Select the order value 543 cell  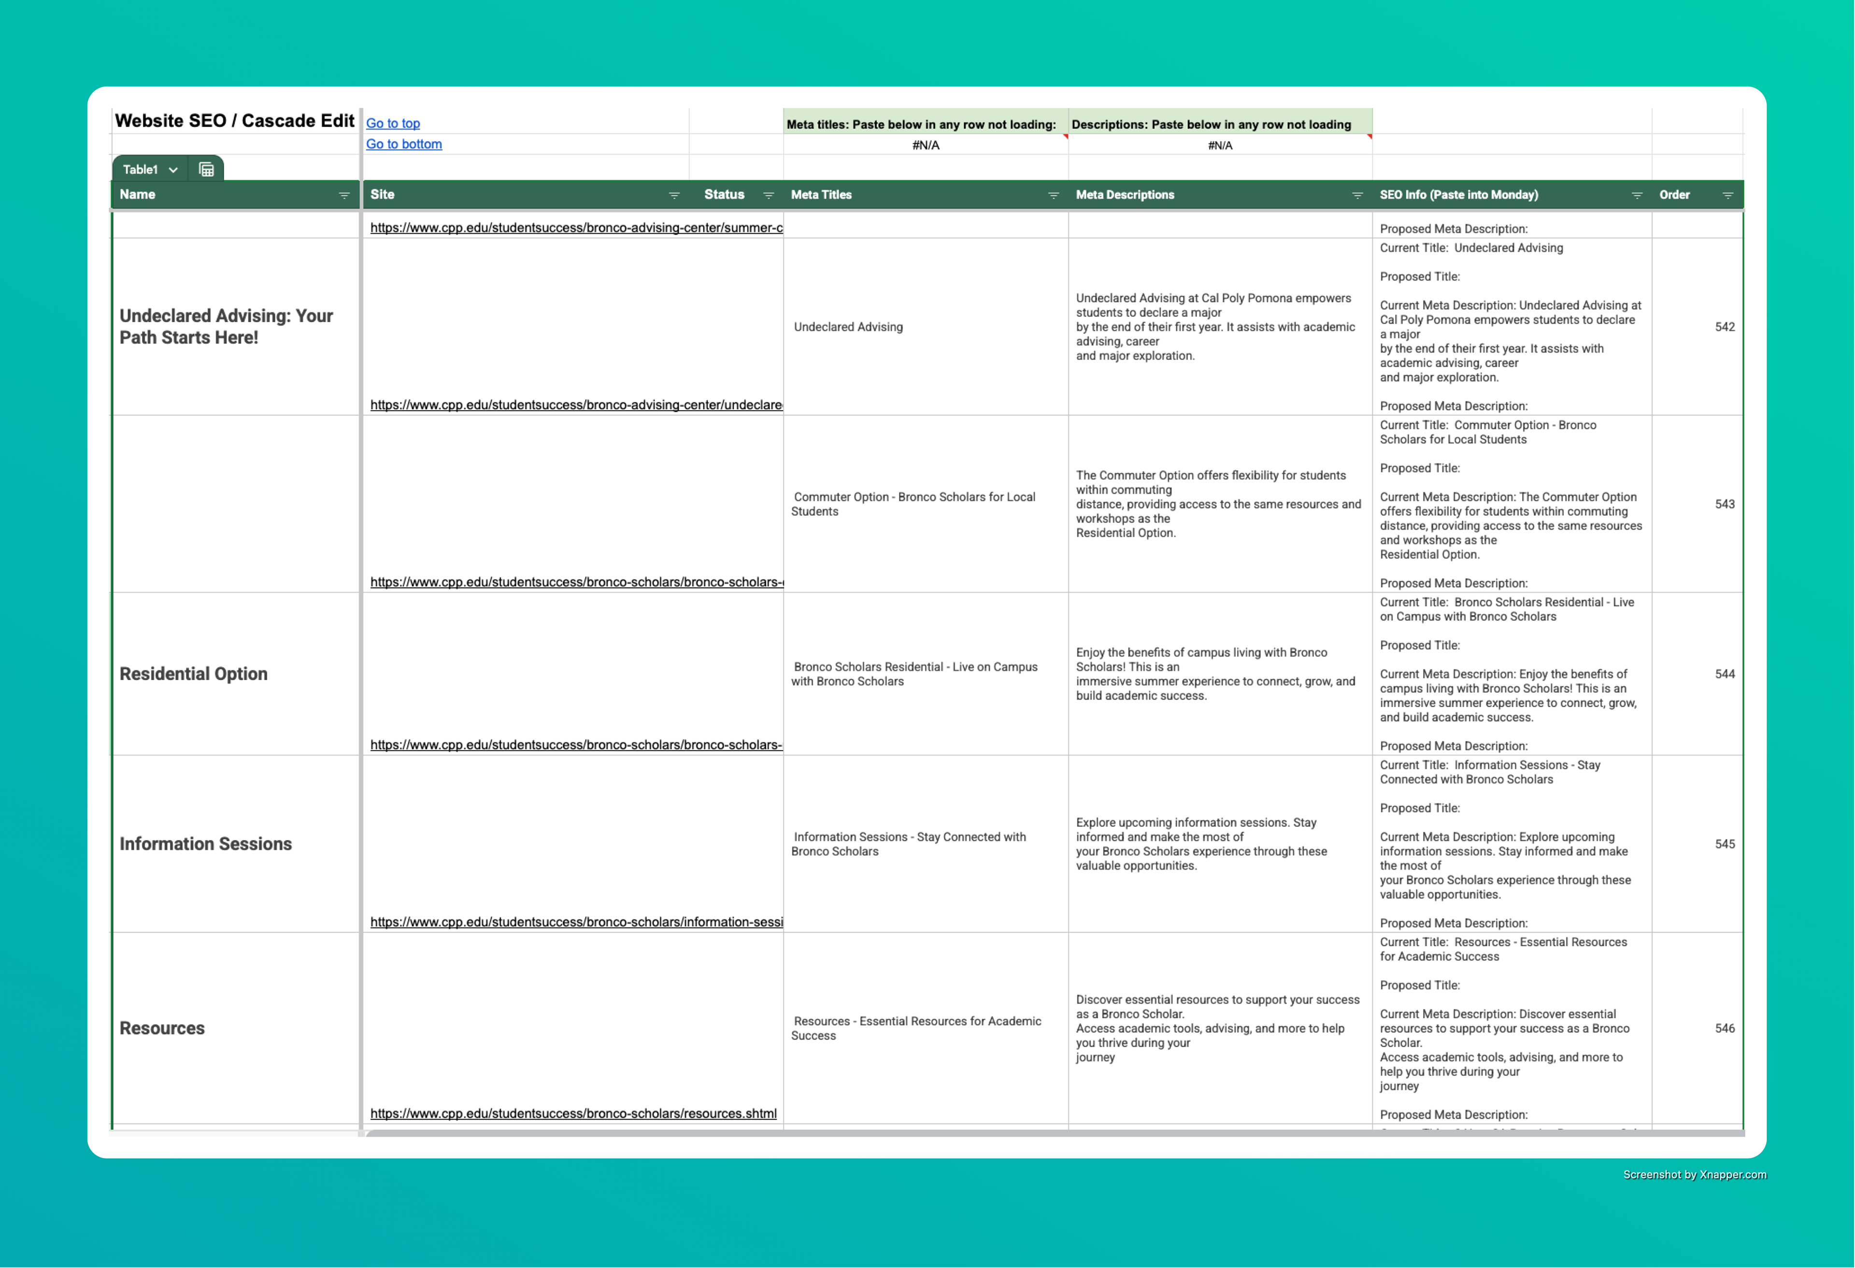pyautogui.click(x=1697, y=503)
